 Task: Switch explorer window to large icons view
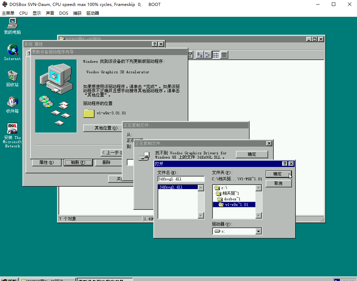pos(199,55)
